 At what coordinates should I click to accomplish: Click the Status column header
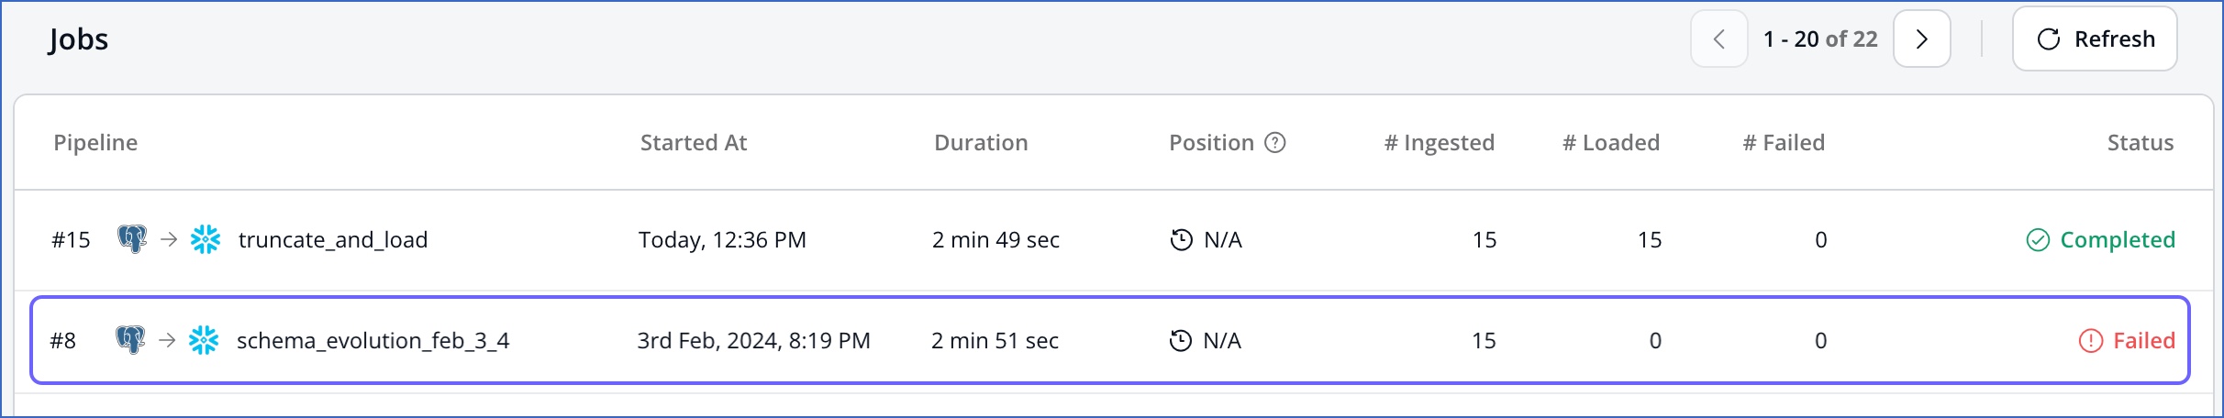[2141, 143]
